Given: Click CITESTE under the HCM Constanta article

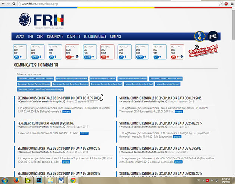Looking at the screenshot, I should (x=178, y=162).
